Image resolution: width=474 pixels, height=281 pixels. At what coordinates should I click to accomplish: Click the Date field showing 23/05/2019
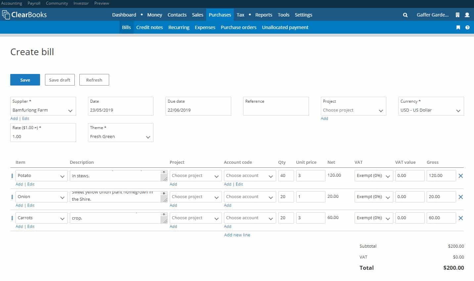[x=121, y=106]
